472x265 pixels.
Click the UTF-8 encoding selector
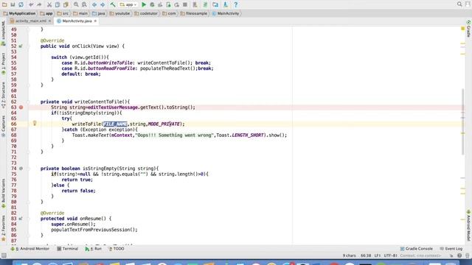coord(391,255)
